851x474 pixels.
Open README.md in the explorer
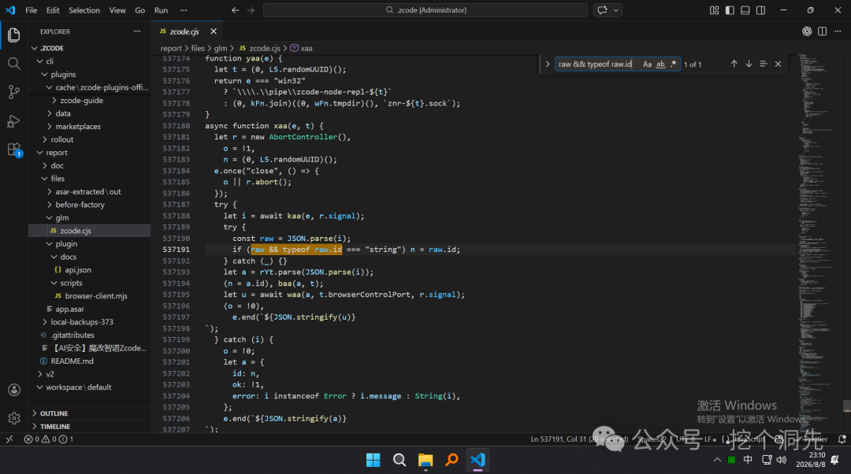(x=90, y=361)
